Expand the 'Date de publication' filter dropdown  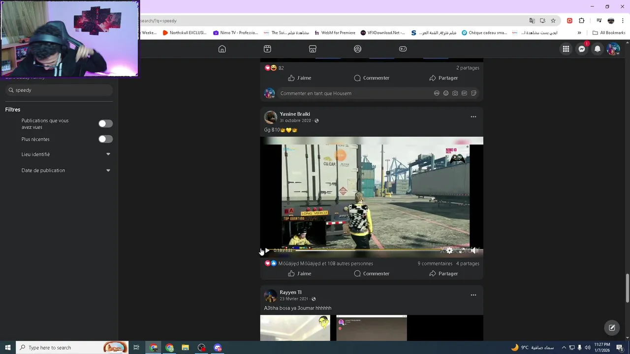coord(108,171)
